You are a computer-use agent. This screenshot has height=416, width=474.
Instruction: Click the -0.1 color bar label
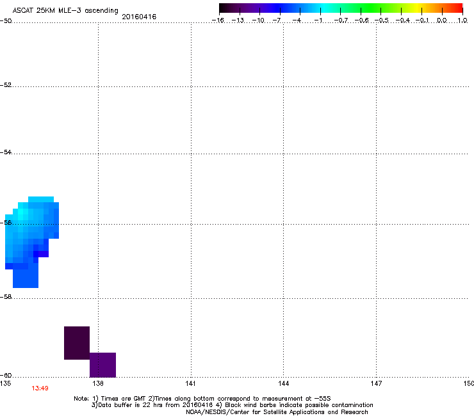tap(422, 20)
